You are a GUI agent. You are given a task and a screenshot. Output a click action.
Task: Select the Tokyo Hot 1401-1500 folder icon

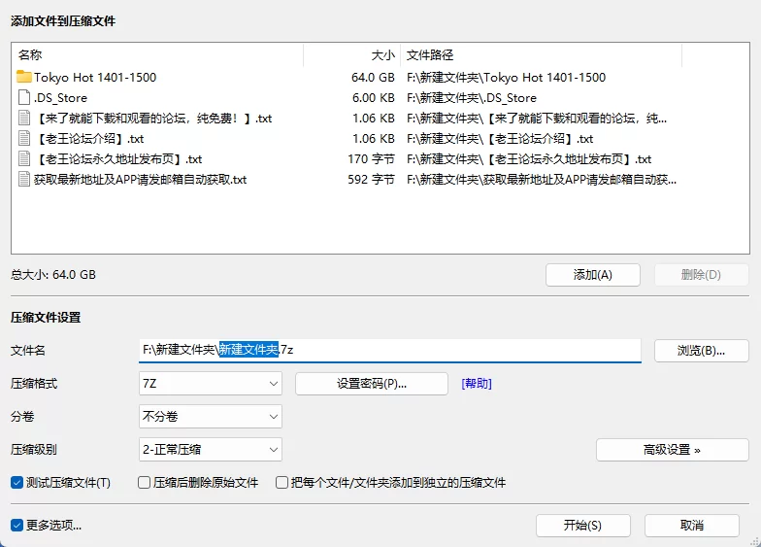pyautogui.click(x=23, y=77)
